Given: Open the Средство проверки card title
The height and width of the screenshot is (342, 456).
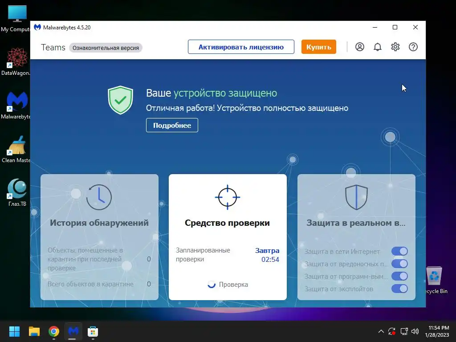Looking at the screenshot, I should pyautogui.click(x=228, y=223).
